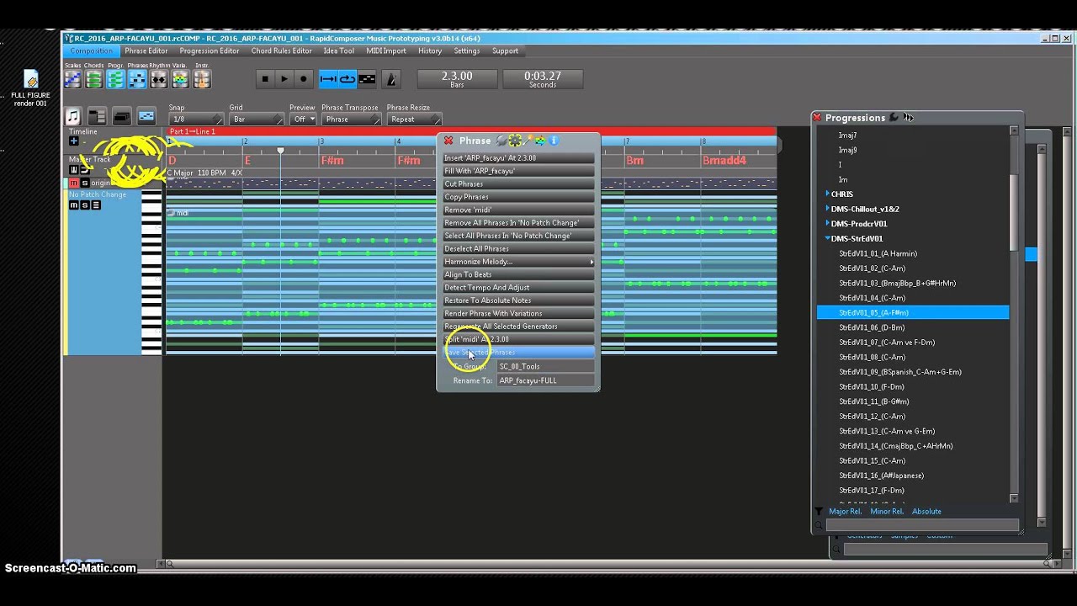Open the Scales browser icon
Image resolution: width=1077 pixels, height=606 pixels.
tap(72, 79)
